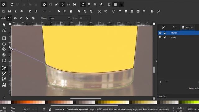The height and width of the screenshot is (112, 199).
Task: Click the Paste clipboard icon
Action: pyautogui.click(x=71, y=11)
